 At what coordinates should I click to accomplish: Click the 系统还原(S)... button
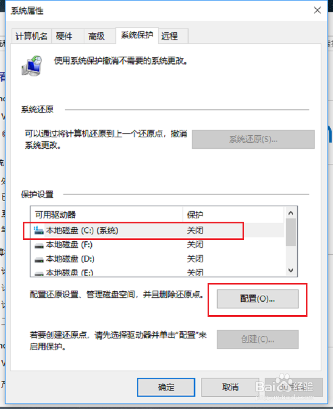click(253, 139)
